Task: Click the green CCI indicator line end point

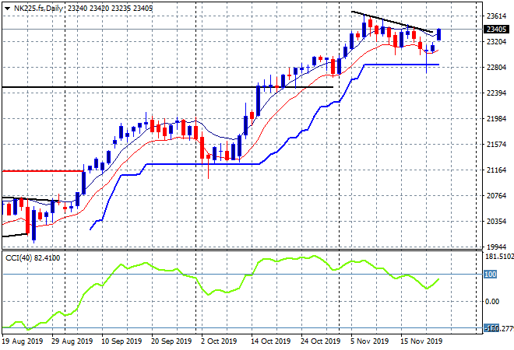Action: pos(438,279)
